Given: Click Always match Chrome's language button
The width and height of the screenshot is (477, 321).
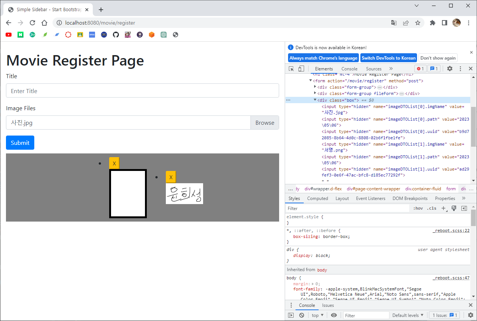Looking at the screenshot, I should [323, 58].
